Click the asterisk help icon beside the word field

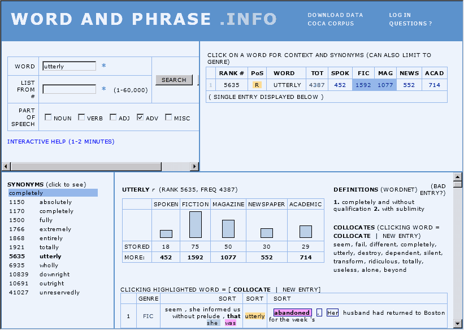point(103,66)
